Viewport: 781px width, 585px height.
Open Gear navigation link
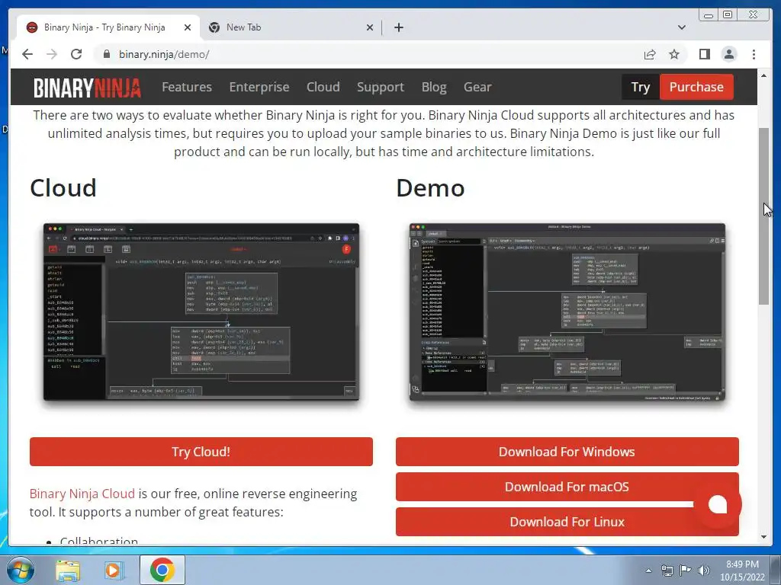click(477, 87)
